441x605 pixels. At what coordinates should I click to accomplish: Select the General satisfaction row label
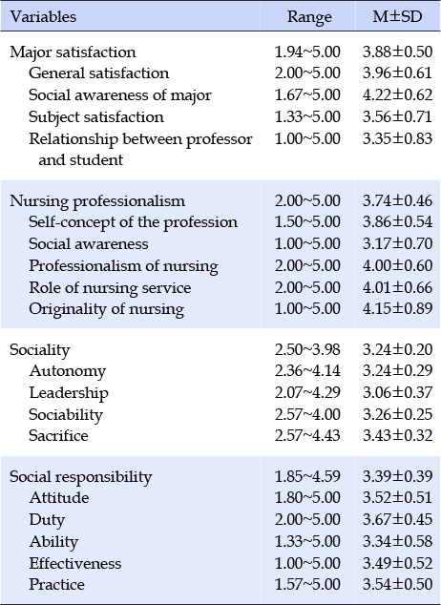pos(98,73)
